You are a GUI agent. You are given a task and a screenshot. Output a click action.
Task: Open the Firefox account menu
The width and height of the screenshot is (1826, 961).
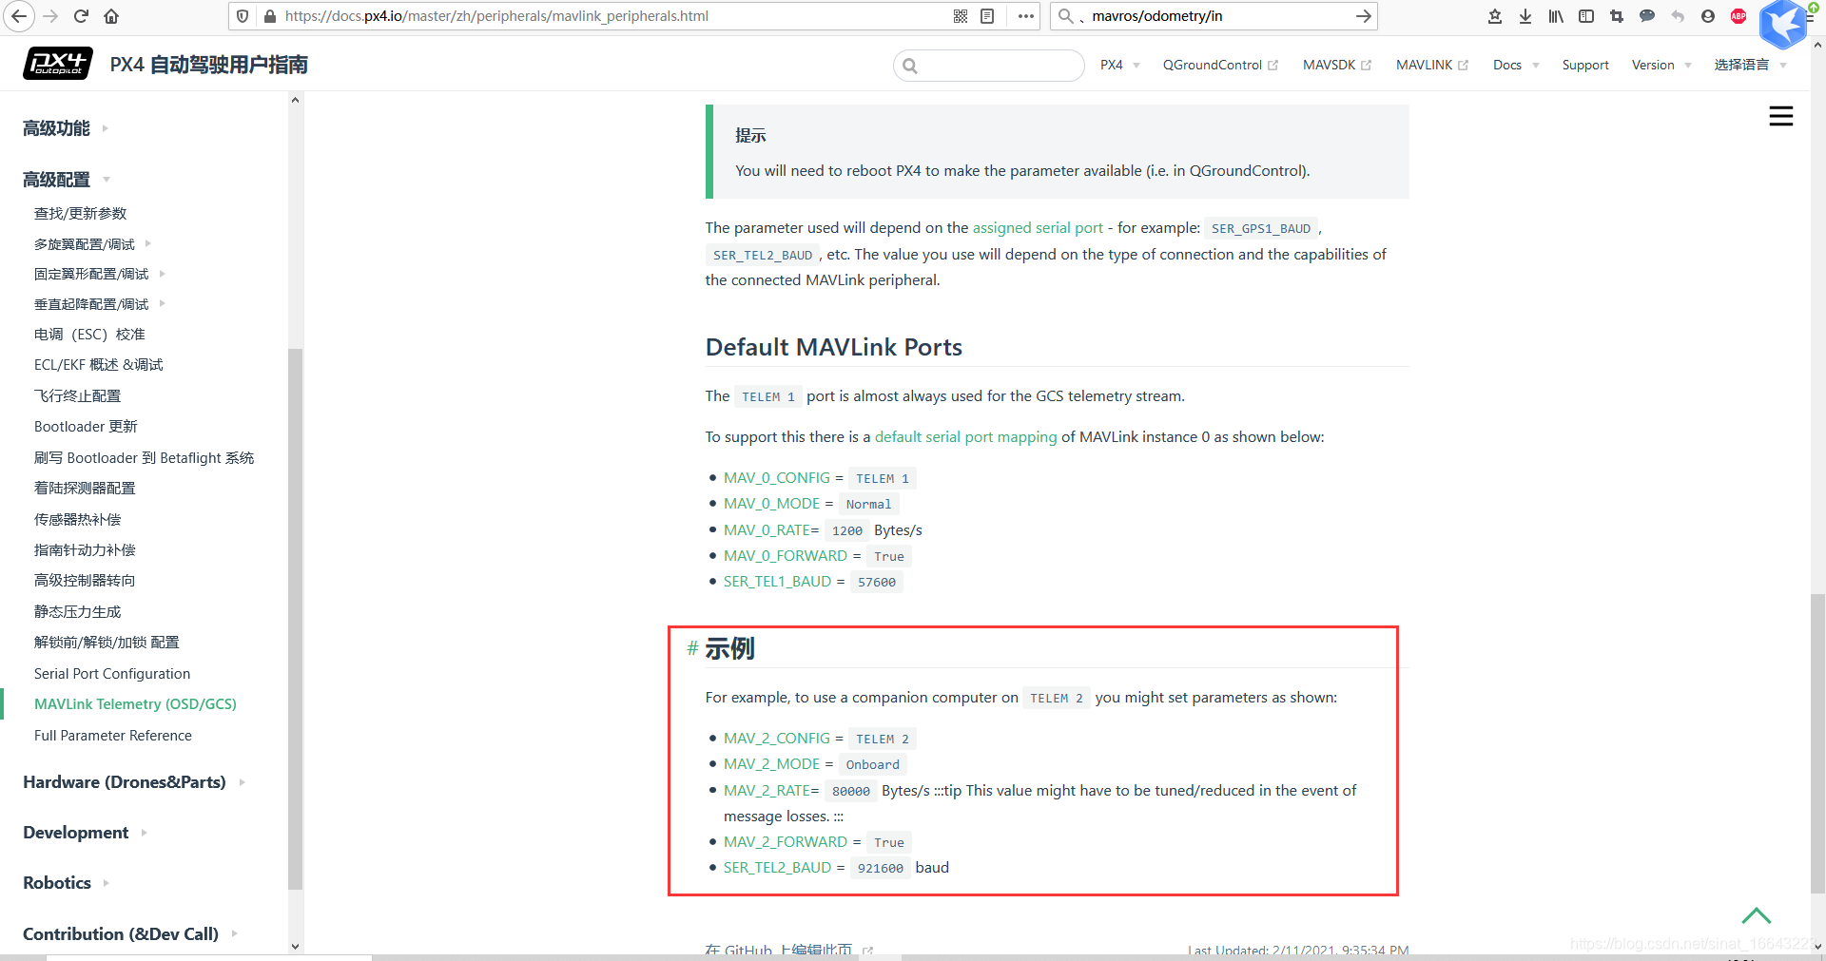(1708, 16)
